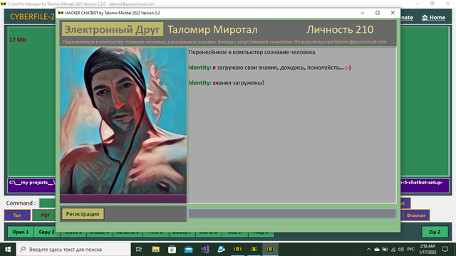The height and width of the screenshot is (256, 456).
Task: Close the Hacker Chatbot window
Action: 393,13
